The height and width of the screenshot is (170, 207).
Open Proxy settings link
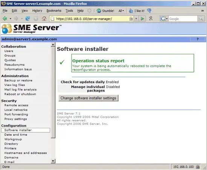pyautogui.click(x=15, y=119)
